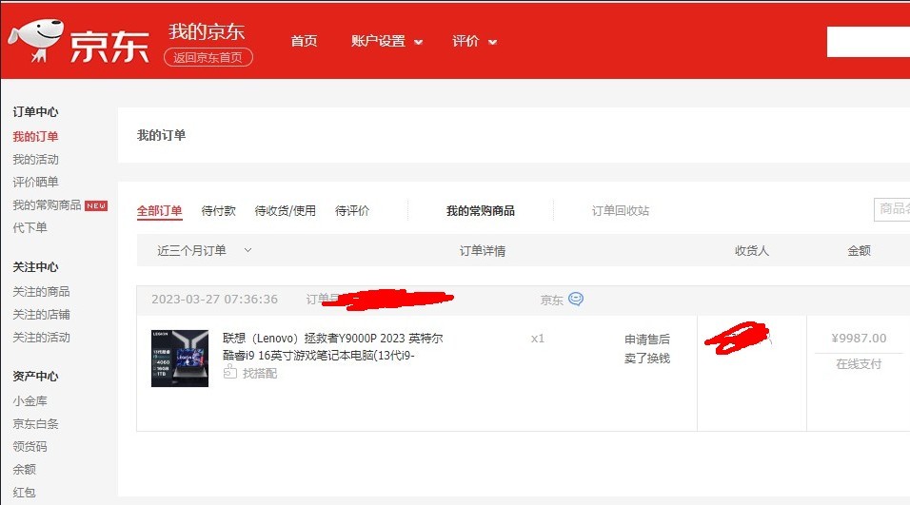Image resolution: width=910 pixels, height=505 pixels.
Task: Click 金额 column header
Action: [x=859, y=251]
